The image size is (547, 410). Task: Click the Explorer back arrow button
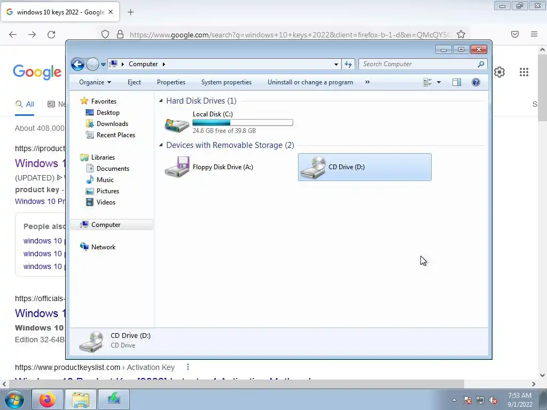(x=77, y=64)
